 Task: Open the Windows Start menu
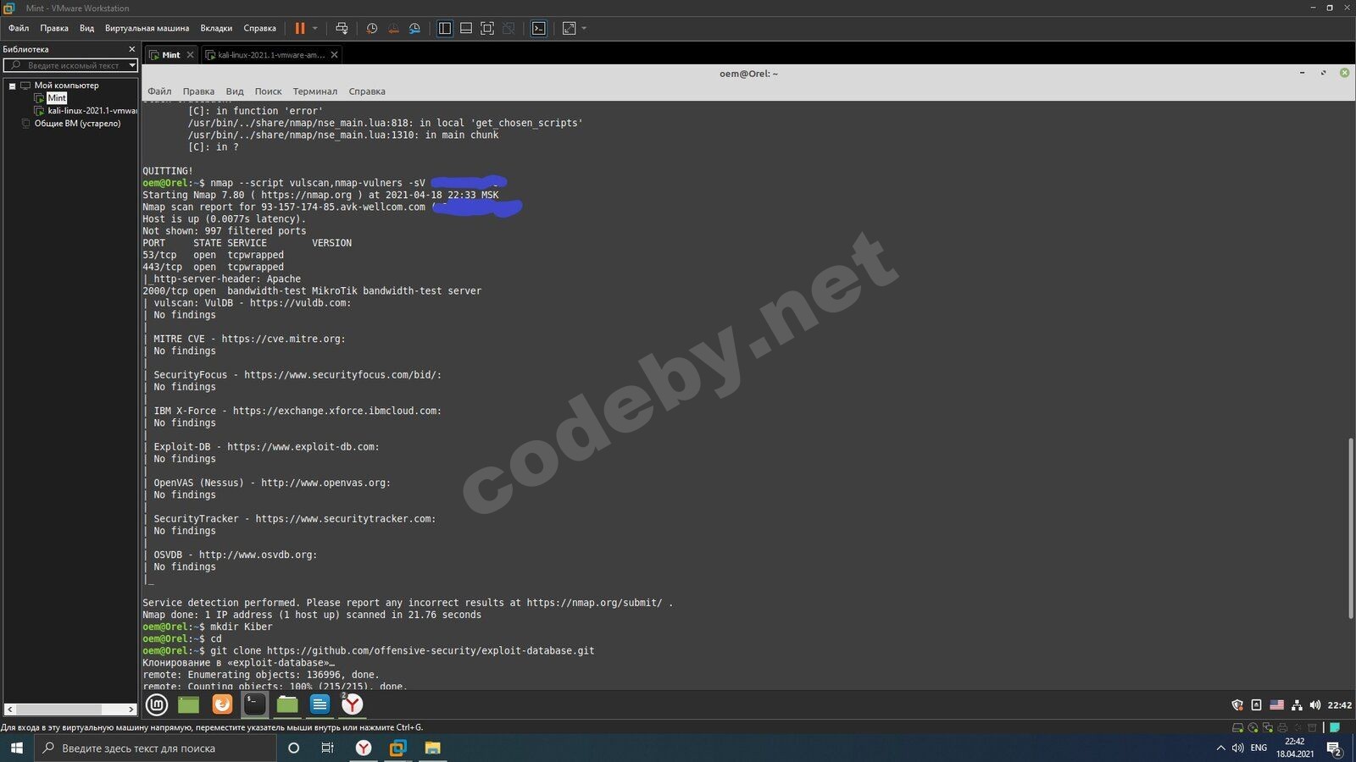tap(17, 748)
